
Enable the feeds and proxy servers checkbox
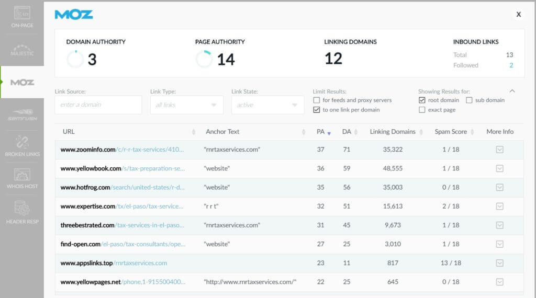317,100
